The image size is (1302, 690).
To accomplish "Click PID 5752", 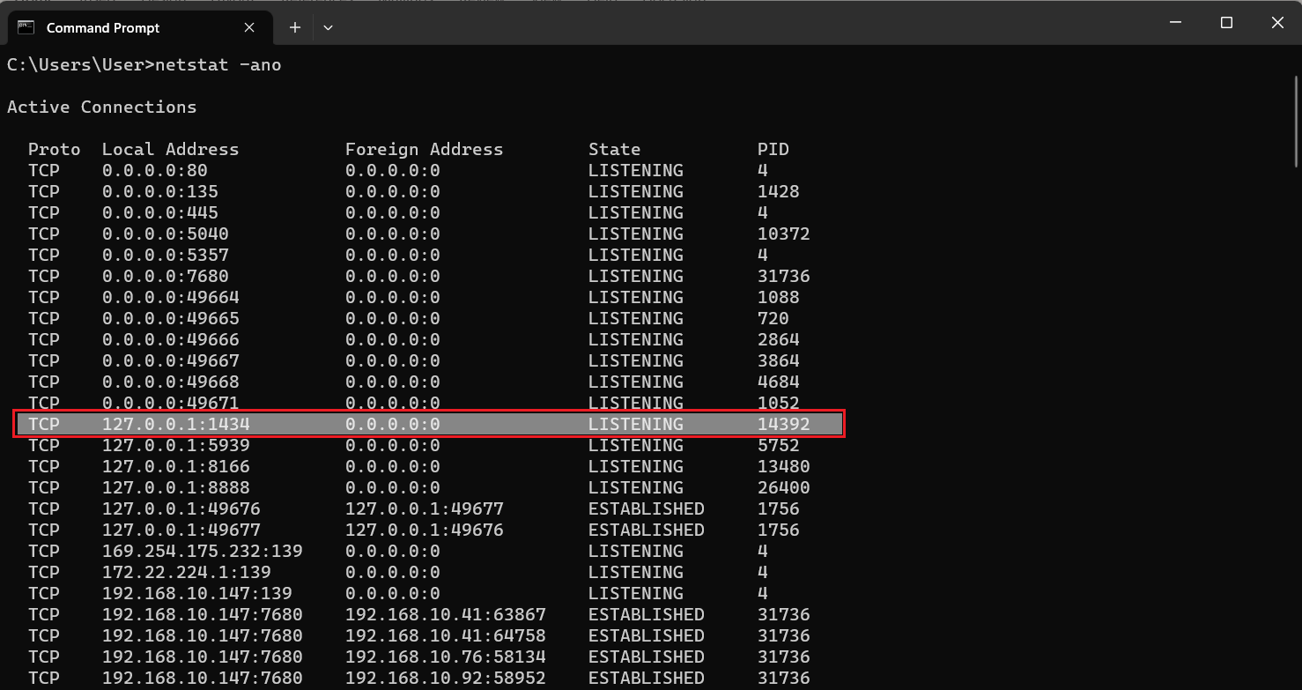I will click(779, 445).
